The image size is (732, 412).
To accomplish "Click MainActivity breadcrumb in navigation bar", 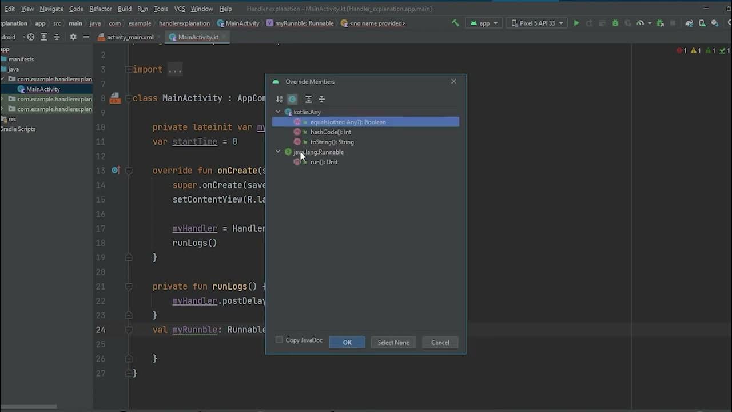I will click(x=238, y=23).
